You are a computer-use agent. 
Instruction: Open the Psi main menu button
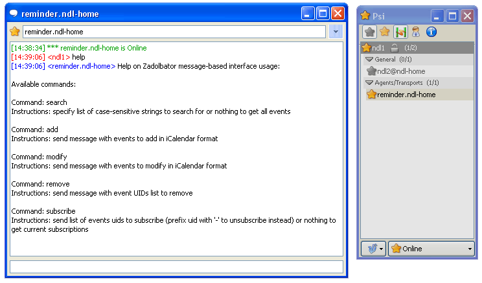point(374,248)
